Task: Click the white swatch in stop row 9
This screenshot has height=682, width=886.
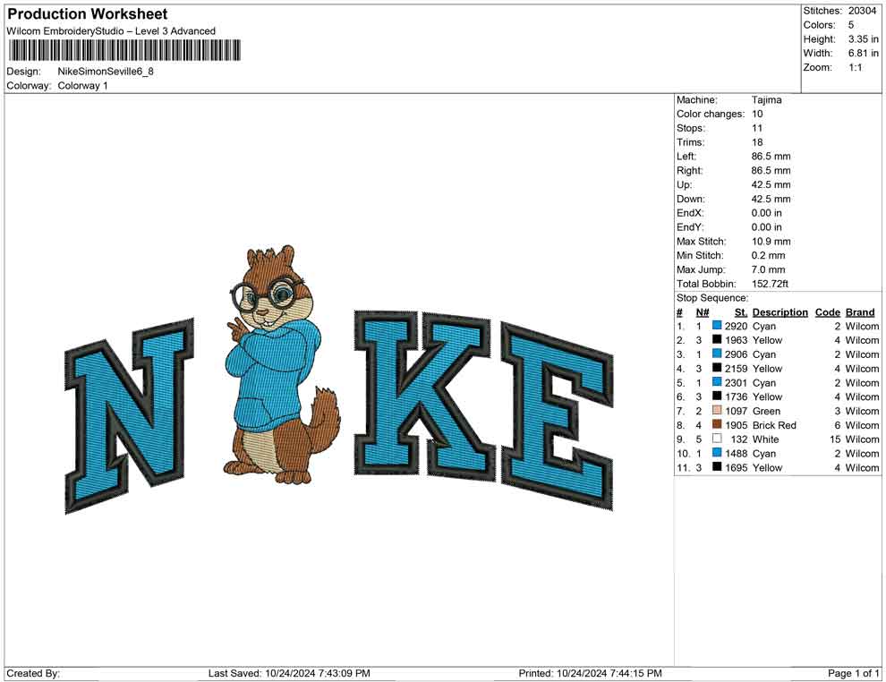Action: [x=717, y=439]
